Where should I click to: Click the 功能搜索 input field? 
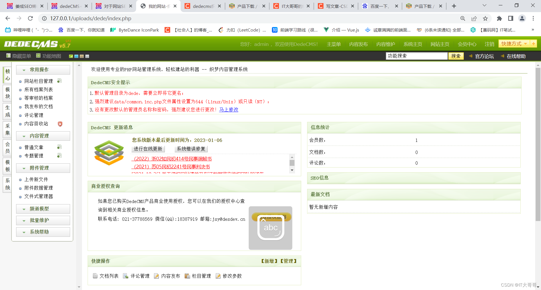click(417, 56)
